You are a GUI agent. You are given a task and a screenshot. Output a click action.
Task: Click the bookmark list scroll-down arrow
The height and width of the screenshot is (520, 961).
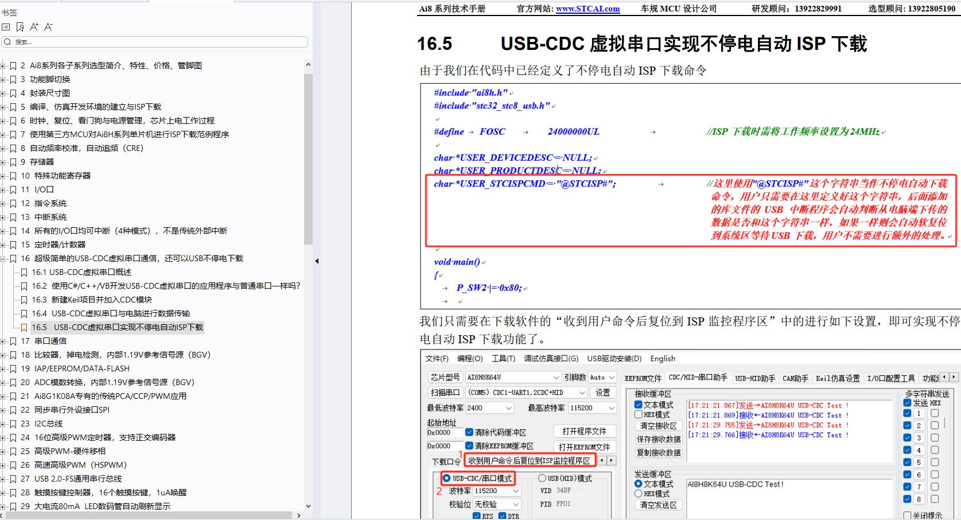tap(308, 506)
